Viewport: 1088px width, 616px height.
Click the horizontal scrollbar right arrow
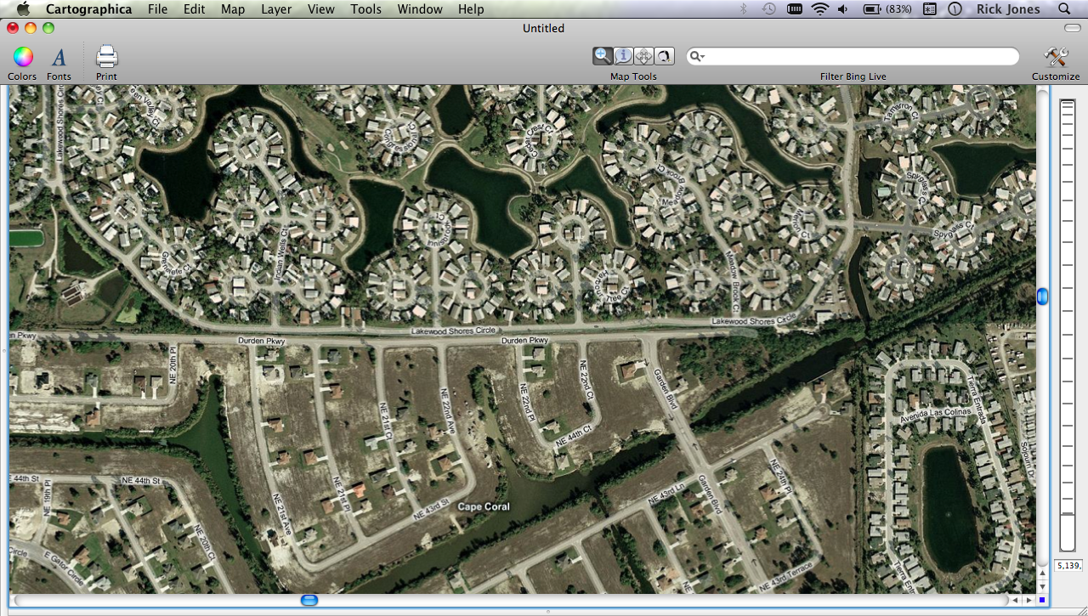1028,600
